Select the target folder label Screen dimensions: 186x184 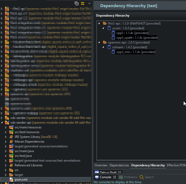19,175
